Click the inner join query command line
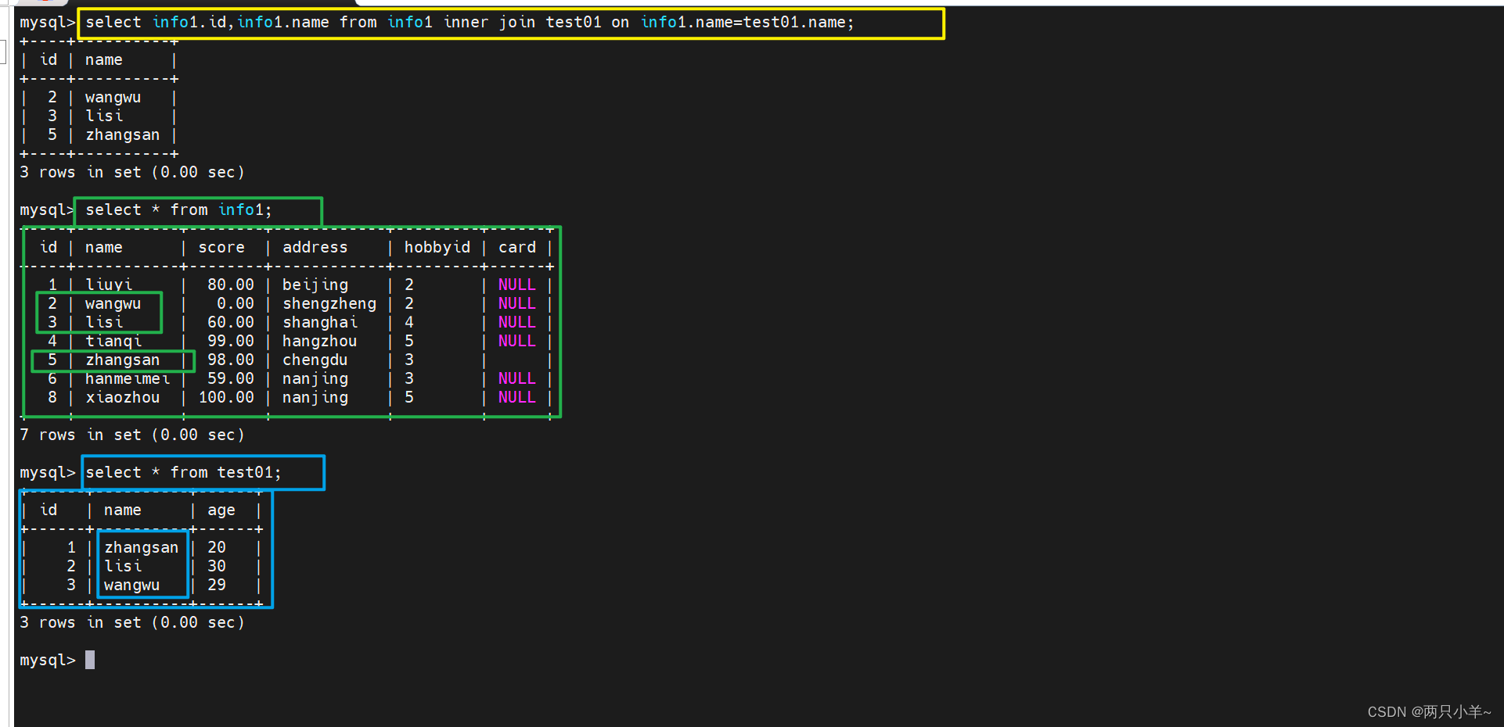1504x727 pixels. click(x=470, y=23)
